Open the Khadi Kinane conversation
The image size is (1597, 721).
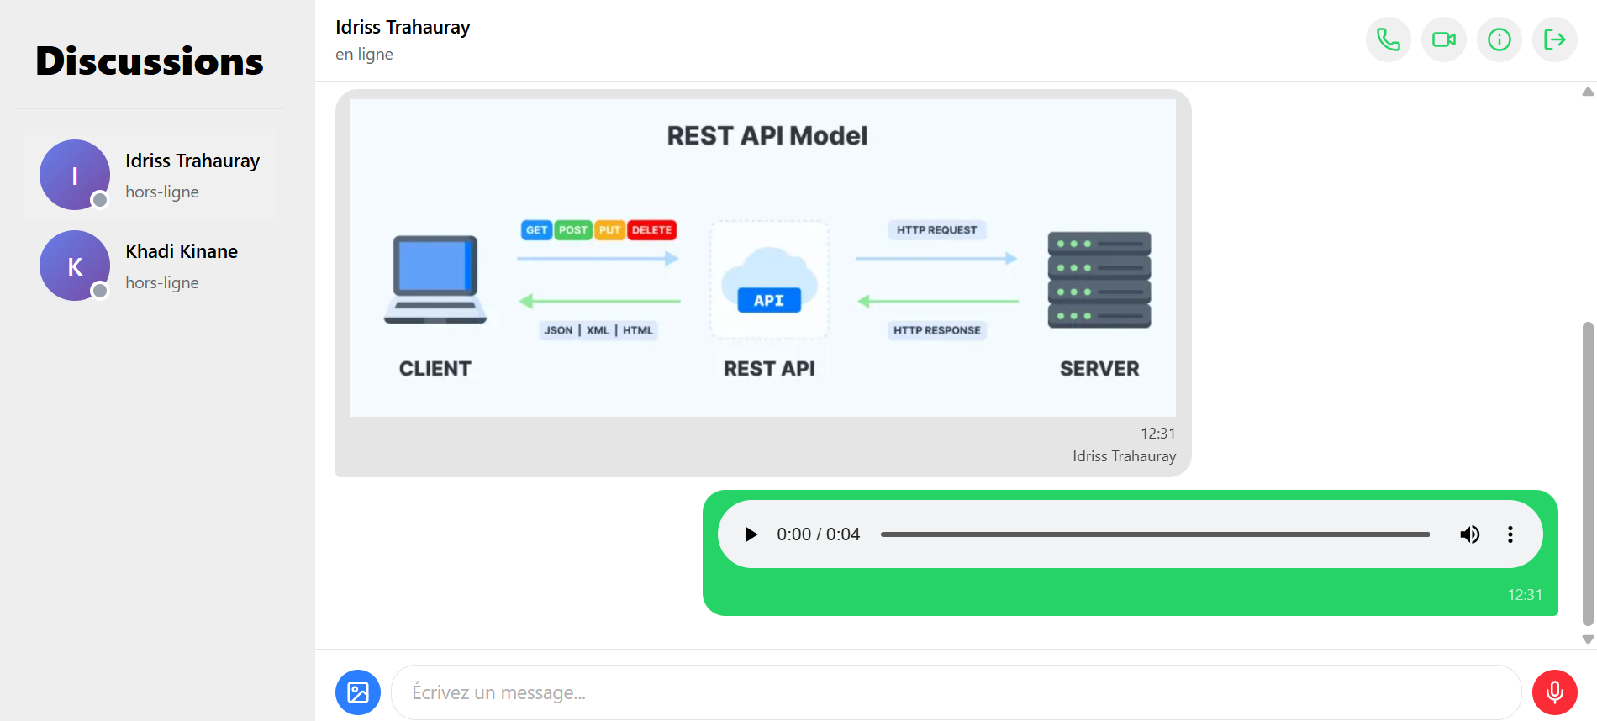(x=182, y=266)
